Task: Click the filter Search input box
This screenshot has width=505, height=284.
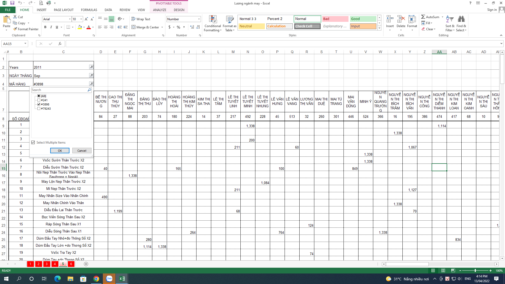Action: tap(59, 90)
